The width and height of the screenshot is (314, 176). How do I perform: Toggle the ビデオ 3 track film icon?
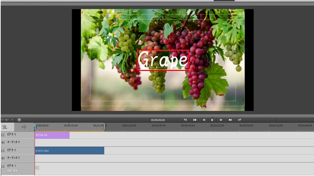coord(3,135)
